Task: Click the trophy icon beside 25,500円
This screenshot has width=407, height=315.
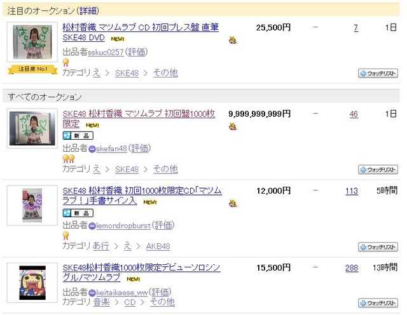Action: click(233, 40)
